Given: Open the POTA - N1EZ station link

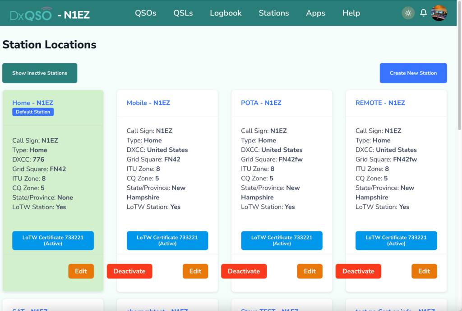Looking at the screenshot, I should (261, 103).
